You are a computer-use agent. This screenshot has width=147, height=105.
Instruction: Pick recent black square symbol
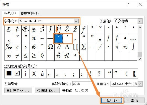(x=9, y=73)
